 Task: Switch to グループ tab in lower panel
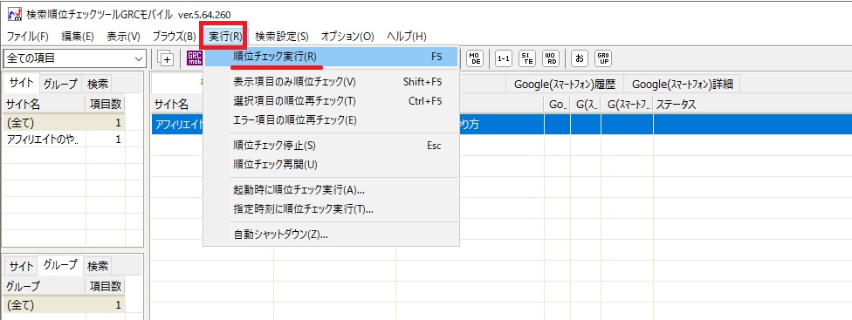pos(60,265)
